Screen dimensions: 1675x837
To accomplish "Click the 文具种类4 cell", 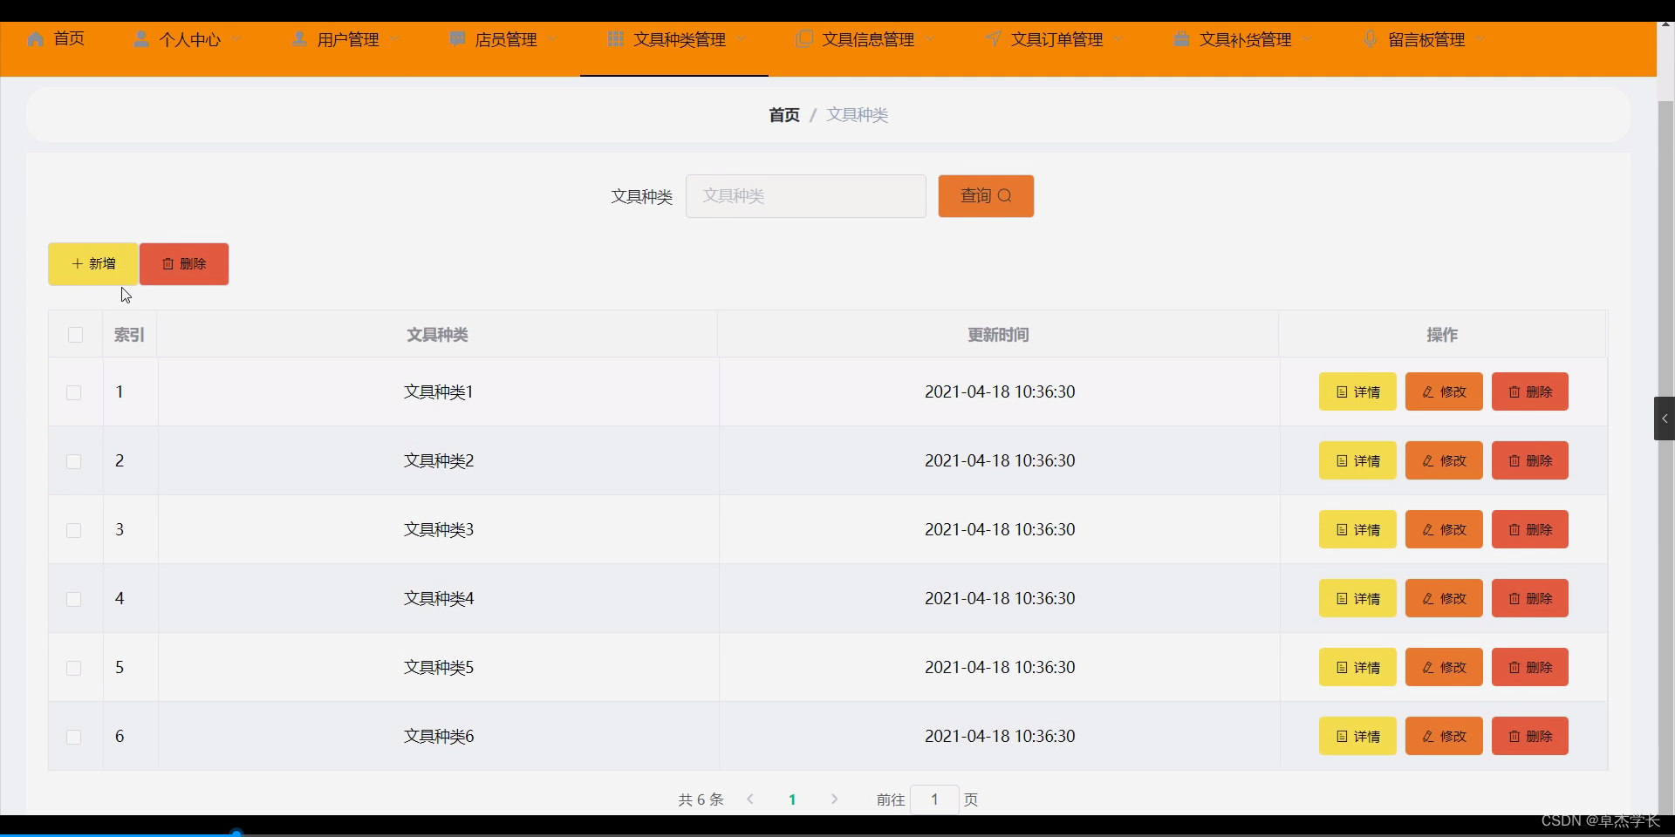I will coord(439,598).
